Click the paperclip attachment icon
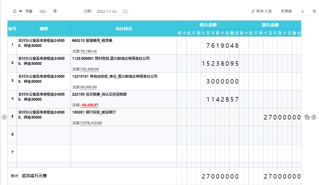This screenshot has height=185, width=319. click(x=253, y=12)
